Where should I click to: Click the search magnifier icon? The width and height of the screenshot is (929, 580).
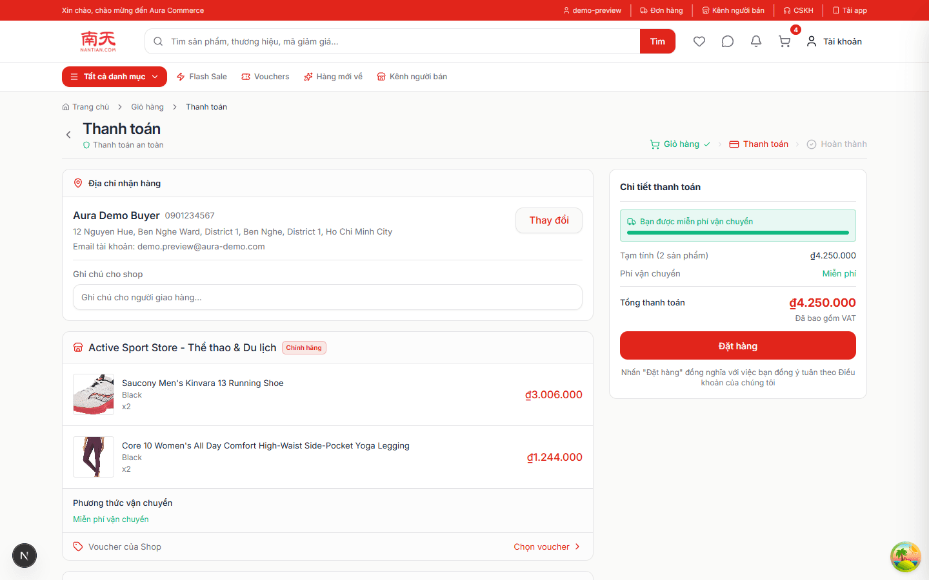(158, 41)
